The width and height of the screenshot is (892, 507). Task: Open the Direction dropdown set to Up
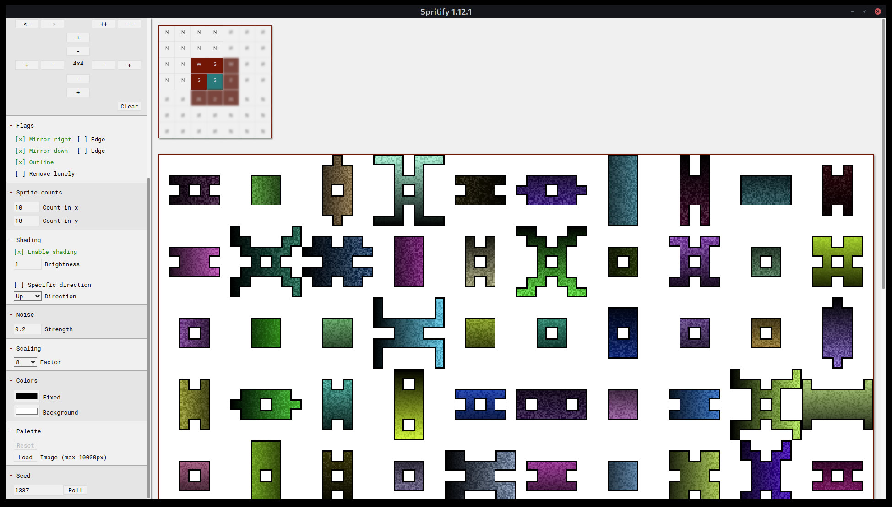(27, 296)
